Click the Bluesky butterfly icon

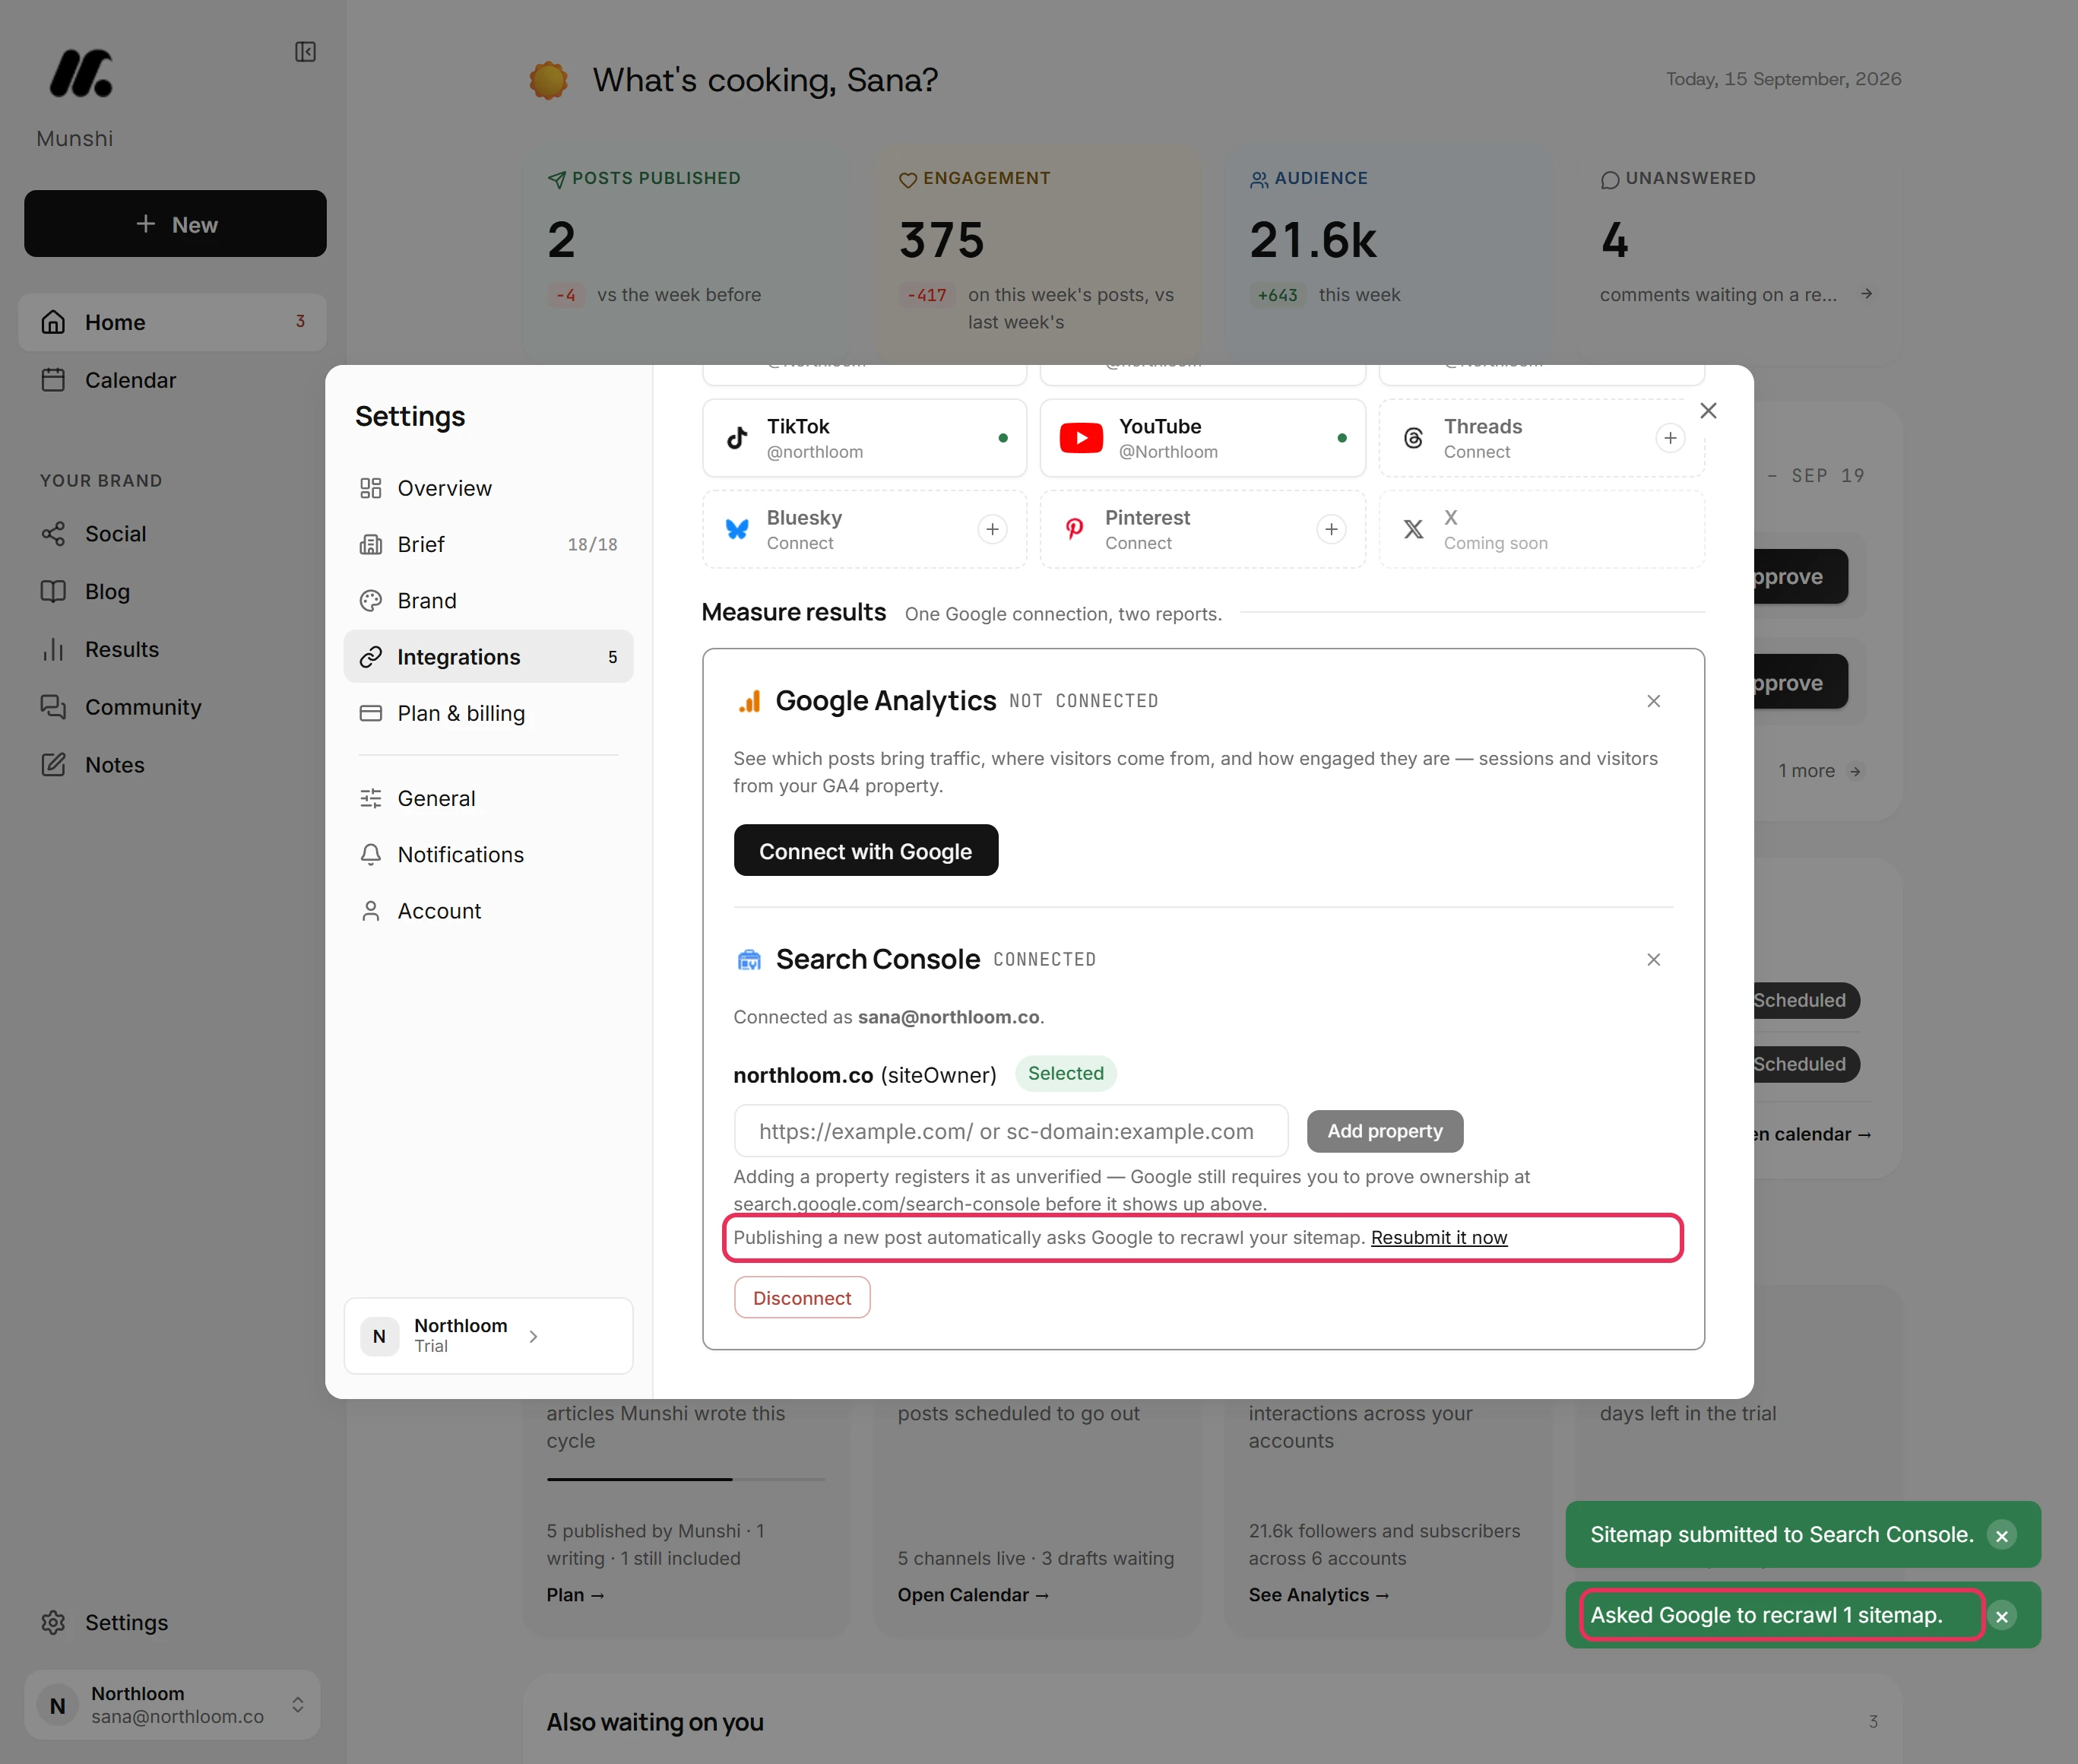[738, 529]
